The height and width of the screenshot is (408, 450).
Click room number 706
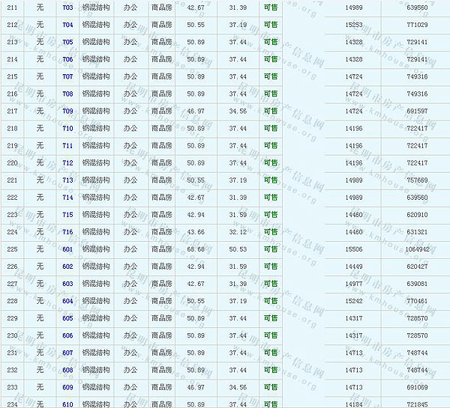67,59
